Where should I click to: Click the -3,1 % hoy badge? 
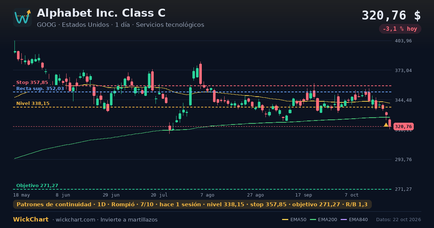[x=400, y=29]
